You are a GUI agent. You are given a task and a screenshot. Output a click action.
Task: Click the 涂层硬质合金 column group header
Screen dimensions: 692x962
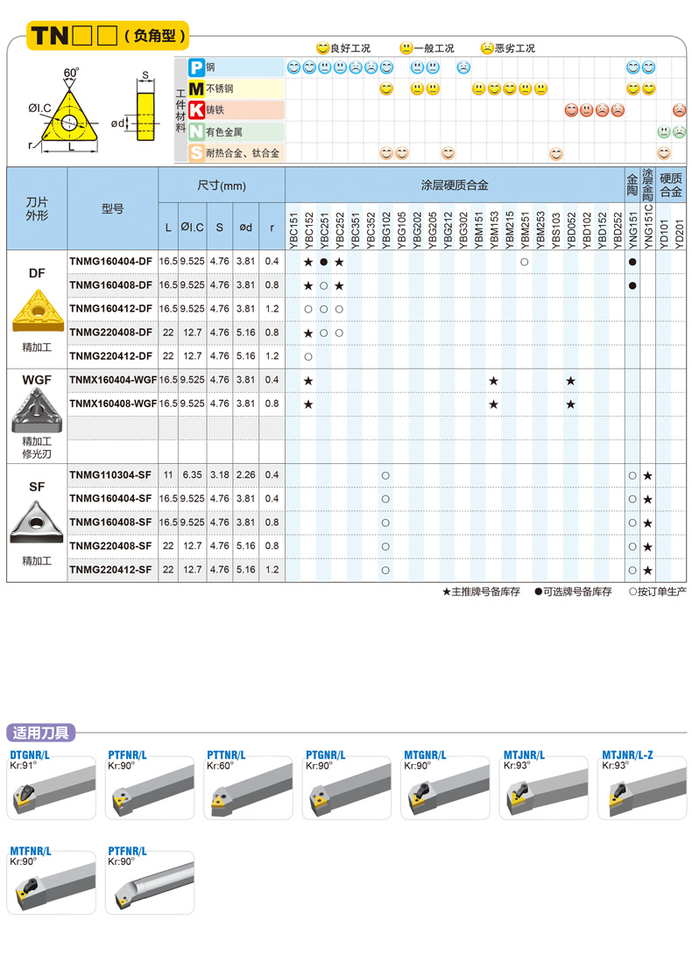pos(455,186)
